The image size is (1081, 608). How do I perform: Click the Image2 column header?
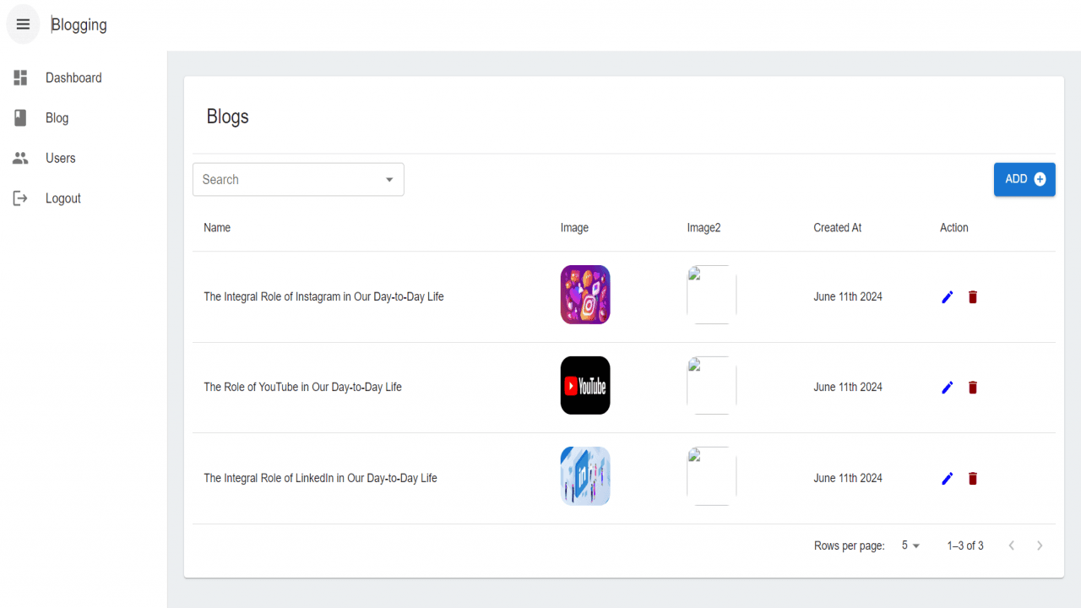pyautogui.click(x=704, y=227)
